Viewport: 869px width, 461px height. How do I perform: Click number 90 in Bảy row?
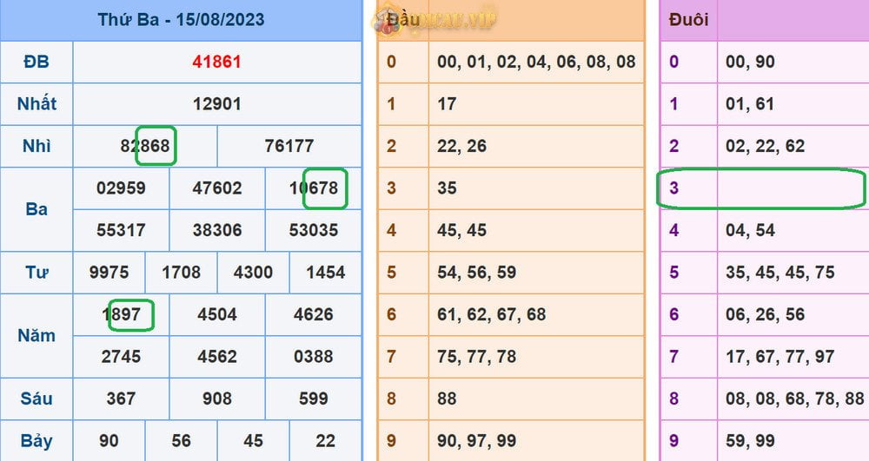click(109, 441)
